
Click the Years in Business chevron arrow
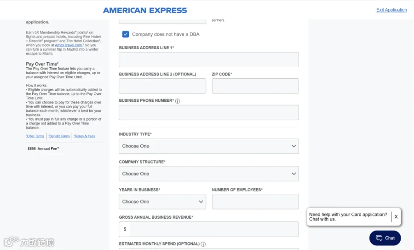pyautogui.click(x=201, y=202)
